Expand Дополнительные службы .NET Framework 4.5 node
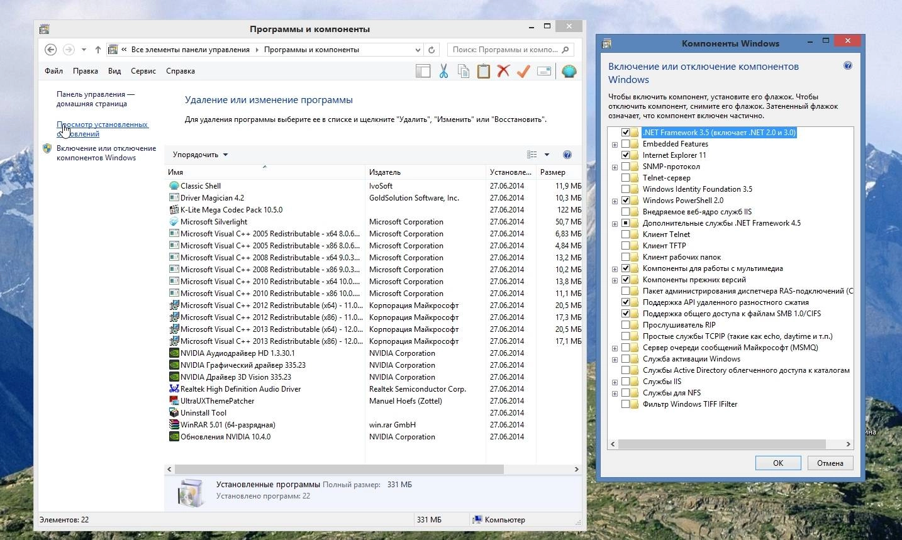902x540 pixels. [615, 224]
